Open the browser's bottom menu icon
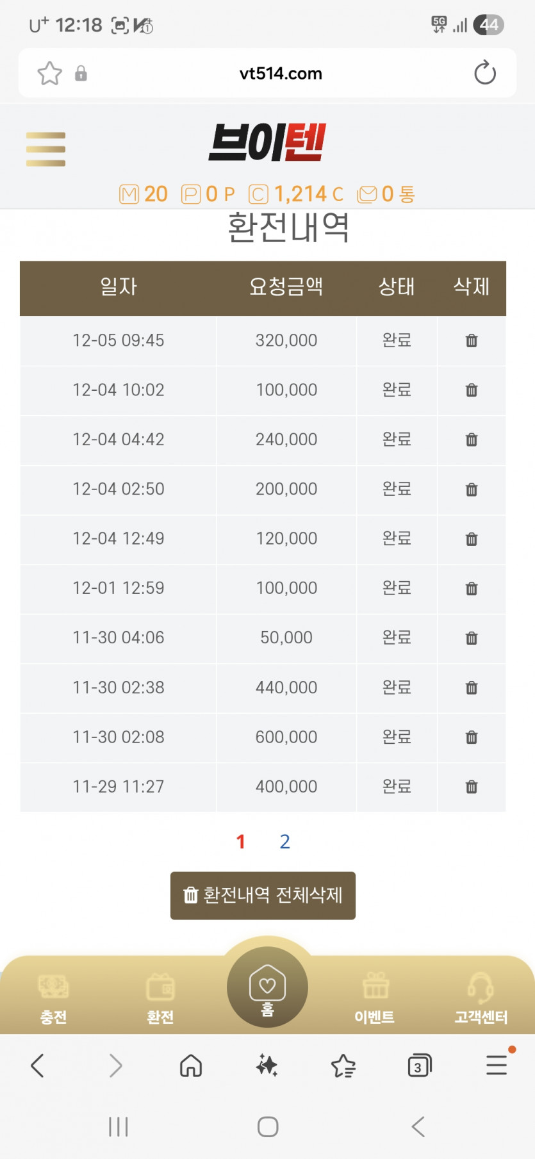535x1159 pixels. [497, 1066]
